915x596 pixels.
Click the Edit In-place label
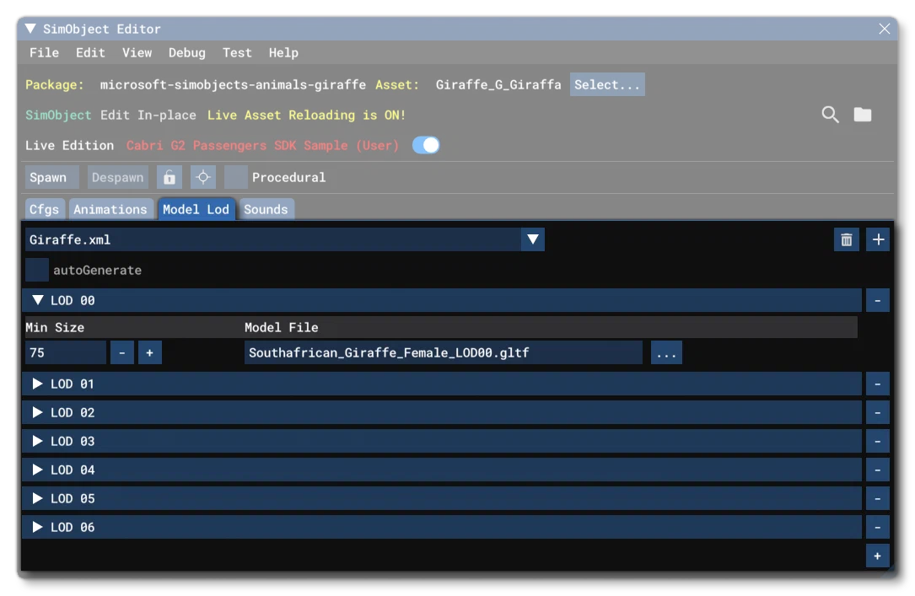[x=148, y=115]
